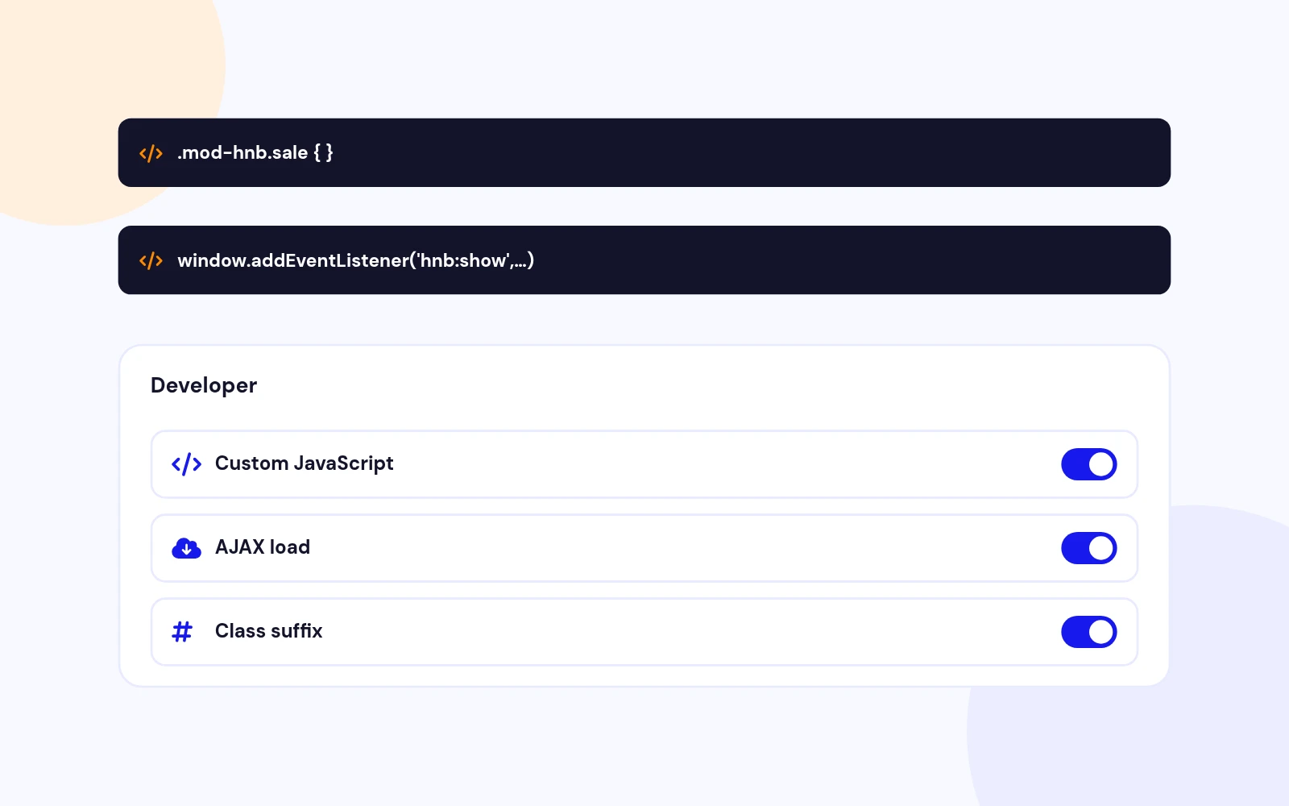Select the .mod-hnb.sale { } code text

point(255,152)
